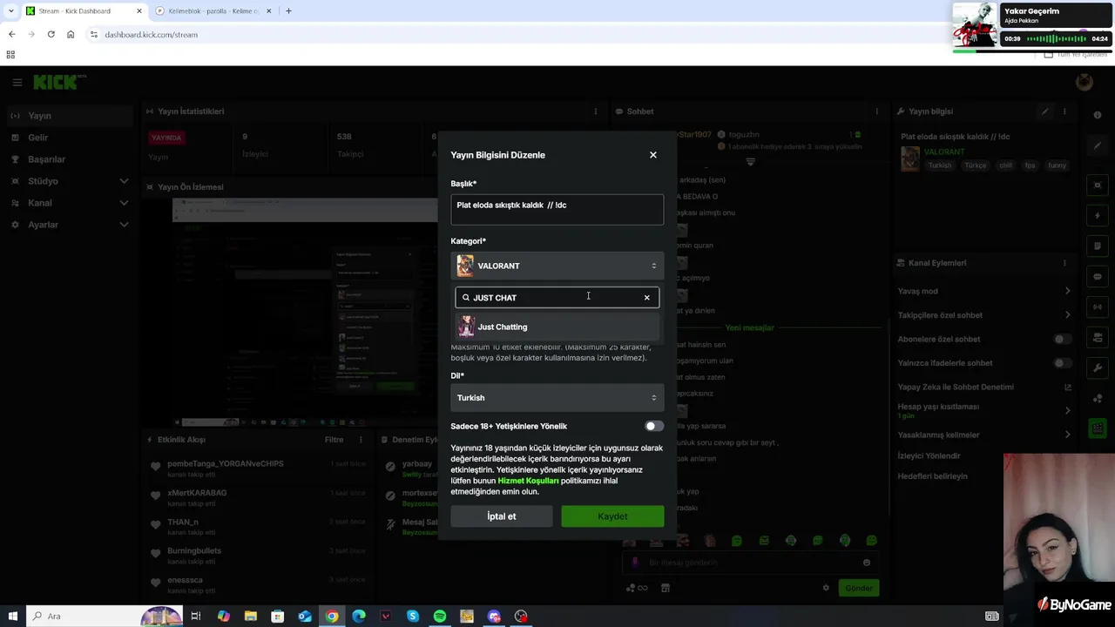Screen dimensions: 1115x627
Task: Open the Yavaş mod settings
Action: (x=985, y=291)
